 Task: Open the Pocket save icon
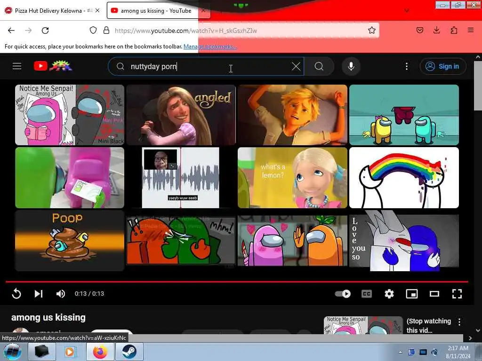click(x=420, y=30)
